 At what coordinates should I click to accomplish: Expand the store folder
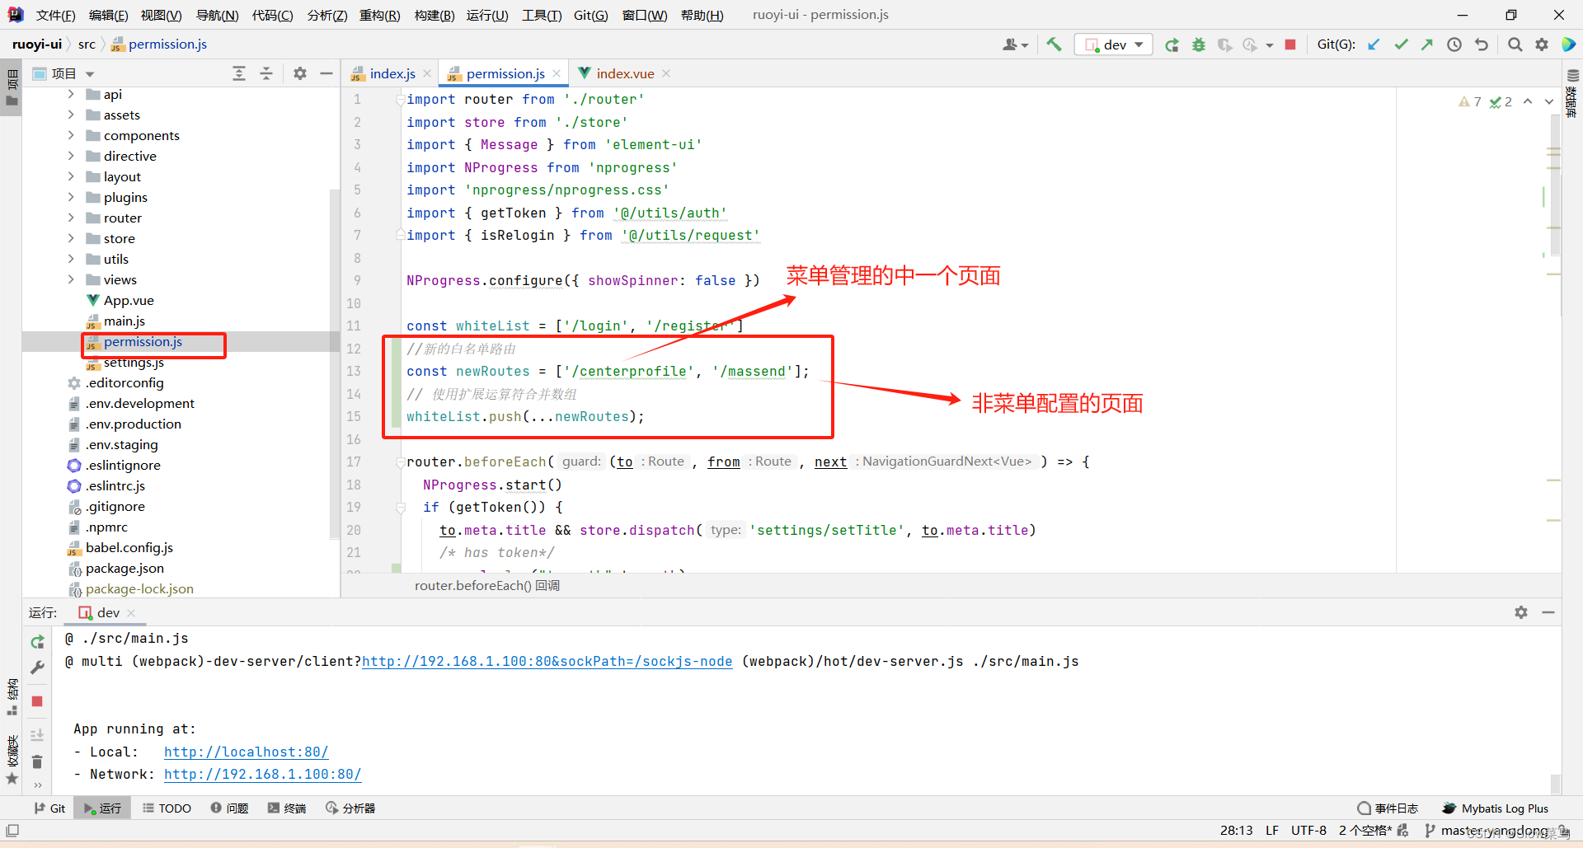click(x=71, y=238)
